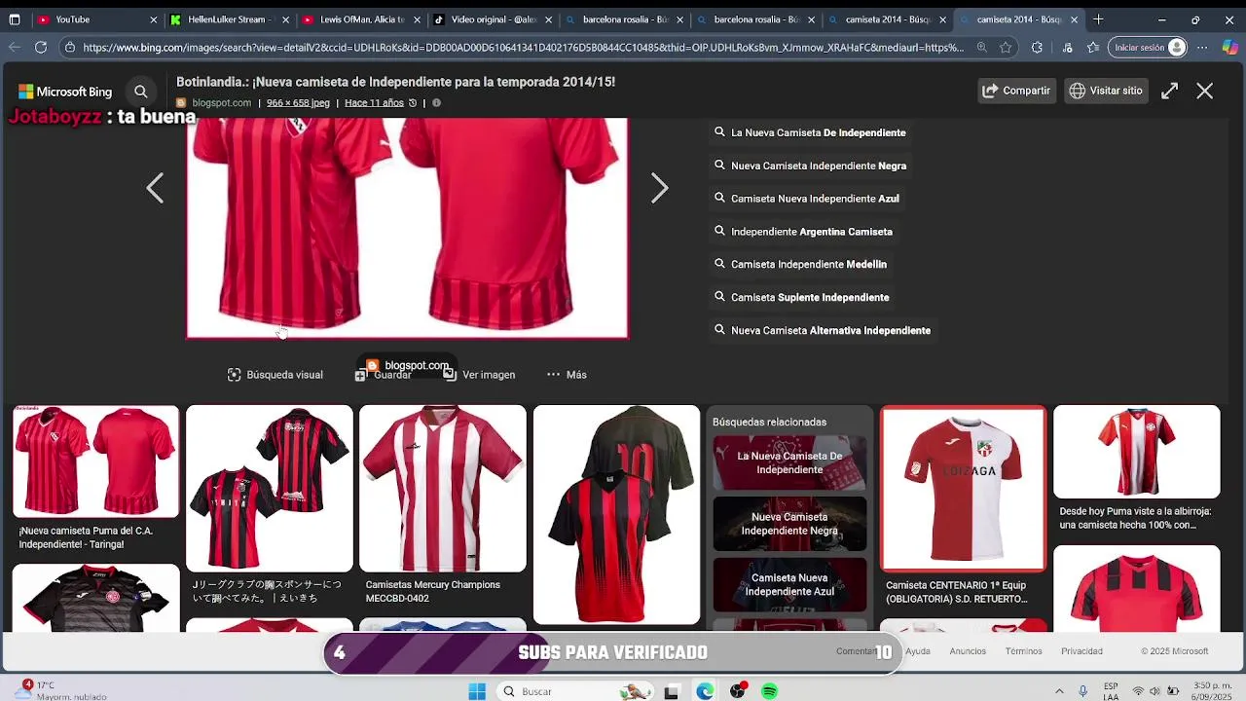Screen dimensions: 1246x701
Task: Show the next image with right arrow
Action: point(659,188)
